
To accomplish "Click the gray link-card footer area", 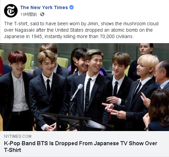I will click(x=84, y=144).
